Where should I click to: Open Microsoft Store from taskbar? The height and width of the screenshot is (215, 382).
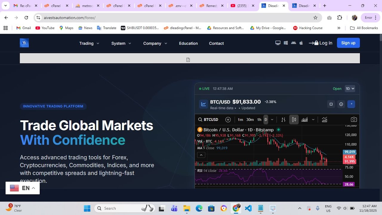(x=211, y=208)
